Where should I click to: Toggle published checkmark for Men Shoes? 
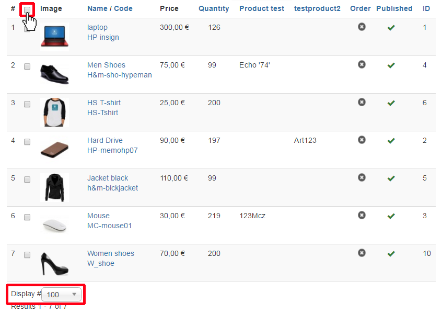click(x=391, y=65)
